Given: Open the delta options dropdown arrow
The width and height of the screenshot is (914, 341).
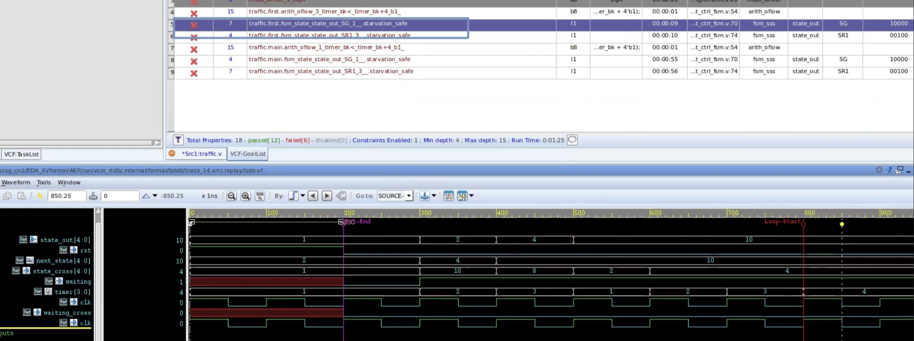Looking at the screenshot, I should click(155, 196).
